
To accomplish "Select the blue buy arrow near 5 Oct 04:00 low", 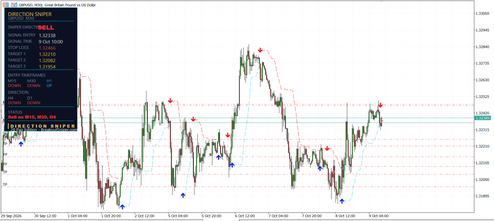I will tap(183, 195).
